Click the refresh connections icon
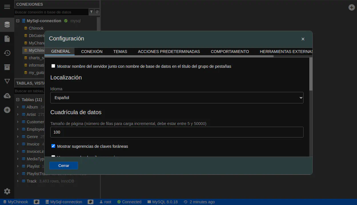The height and width of the screenshot is (205, 357). (x=97, y=12)
